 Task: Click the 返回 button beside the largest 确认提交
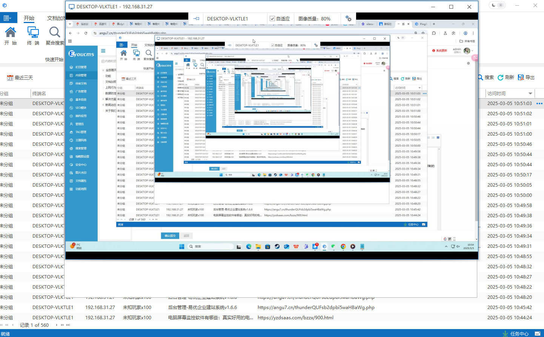pos(186,236)
